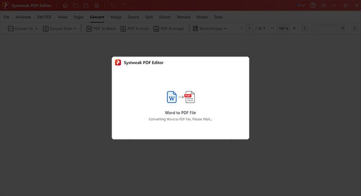Viewport: 361px width, 196px height.
Task: Open the language flag selector
Action: point(301,5)
